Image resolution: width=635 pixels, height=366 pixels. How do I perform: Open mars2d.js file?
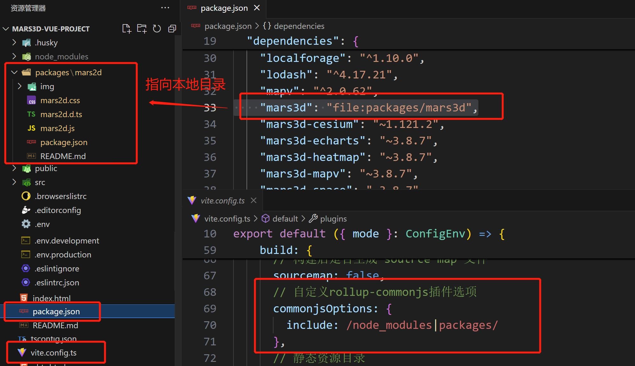(57, 128)
